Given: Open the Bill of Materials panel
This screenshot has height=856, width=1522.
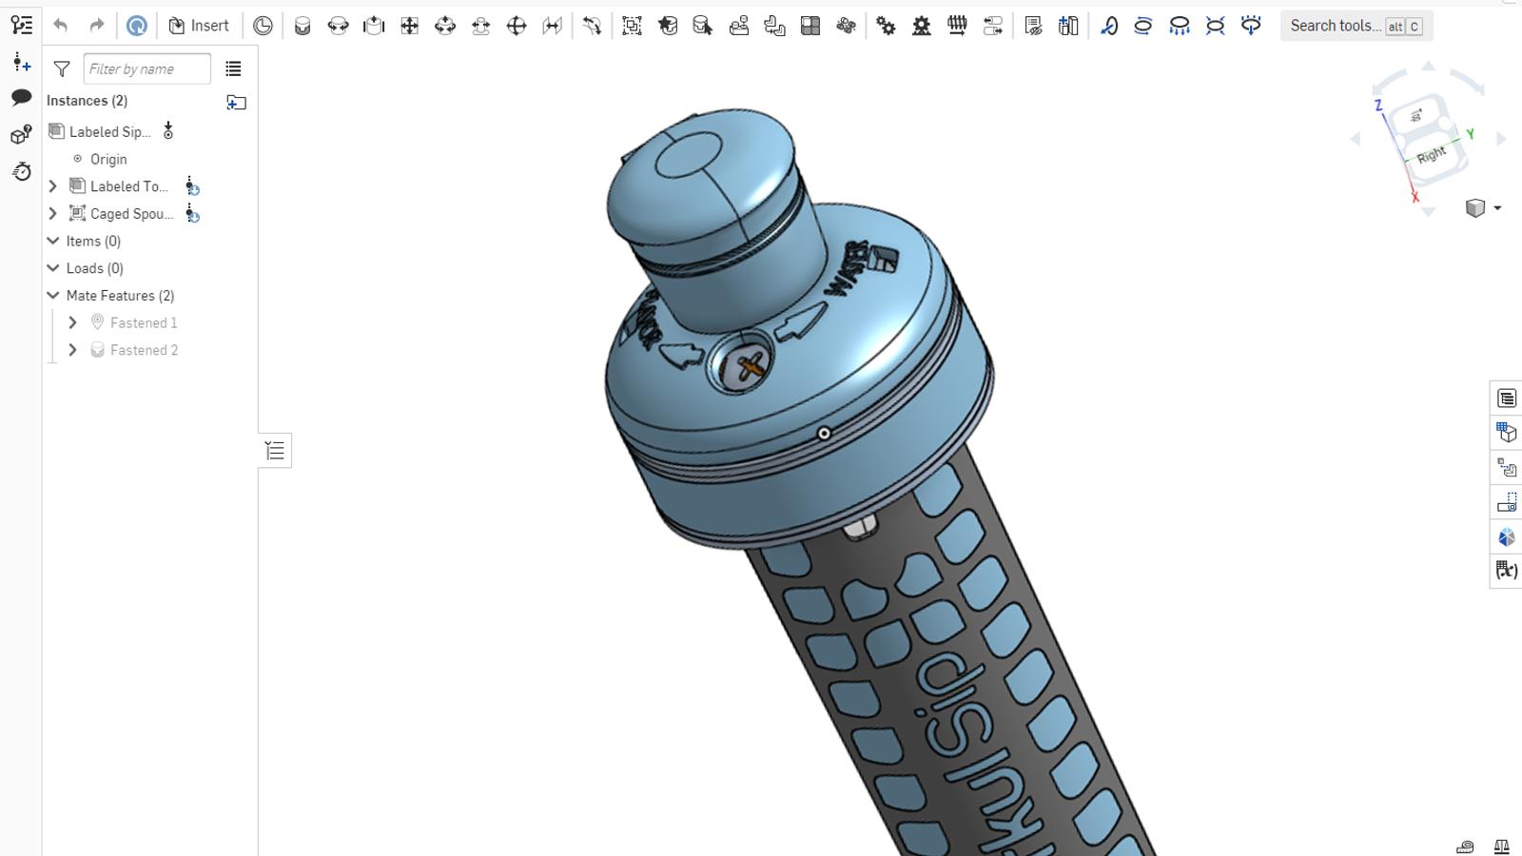Looking at the screenshot, I should tap(1506, 431).
